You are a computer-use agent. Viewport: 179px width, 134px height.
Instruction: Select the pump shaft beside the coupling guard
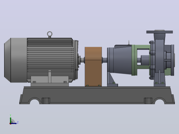click(x=105, y=60)
